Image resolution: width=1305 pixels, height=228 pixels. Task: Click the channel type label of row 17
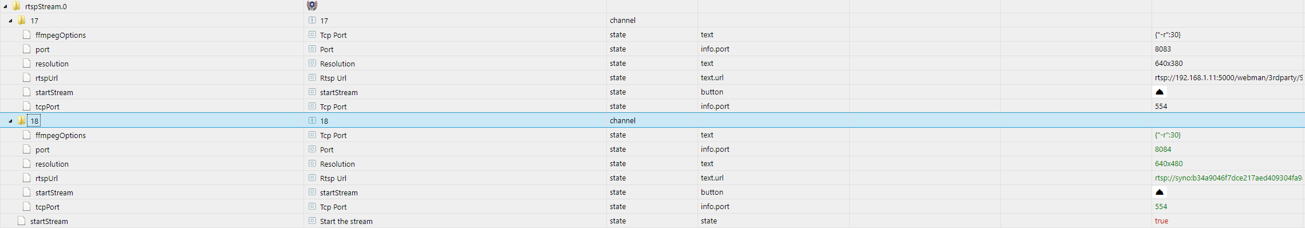point(622,21)
